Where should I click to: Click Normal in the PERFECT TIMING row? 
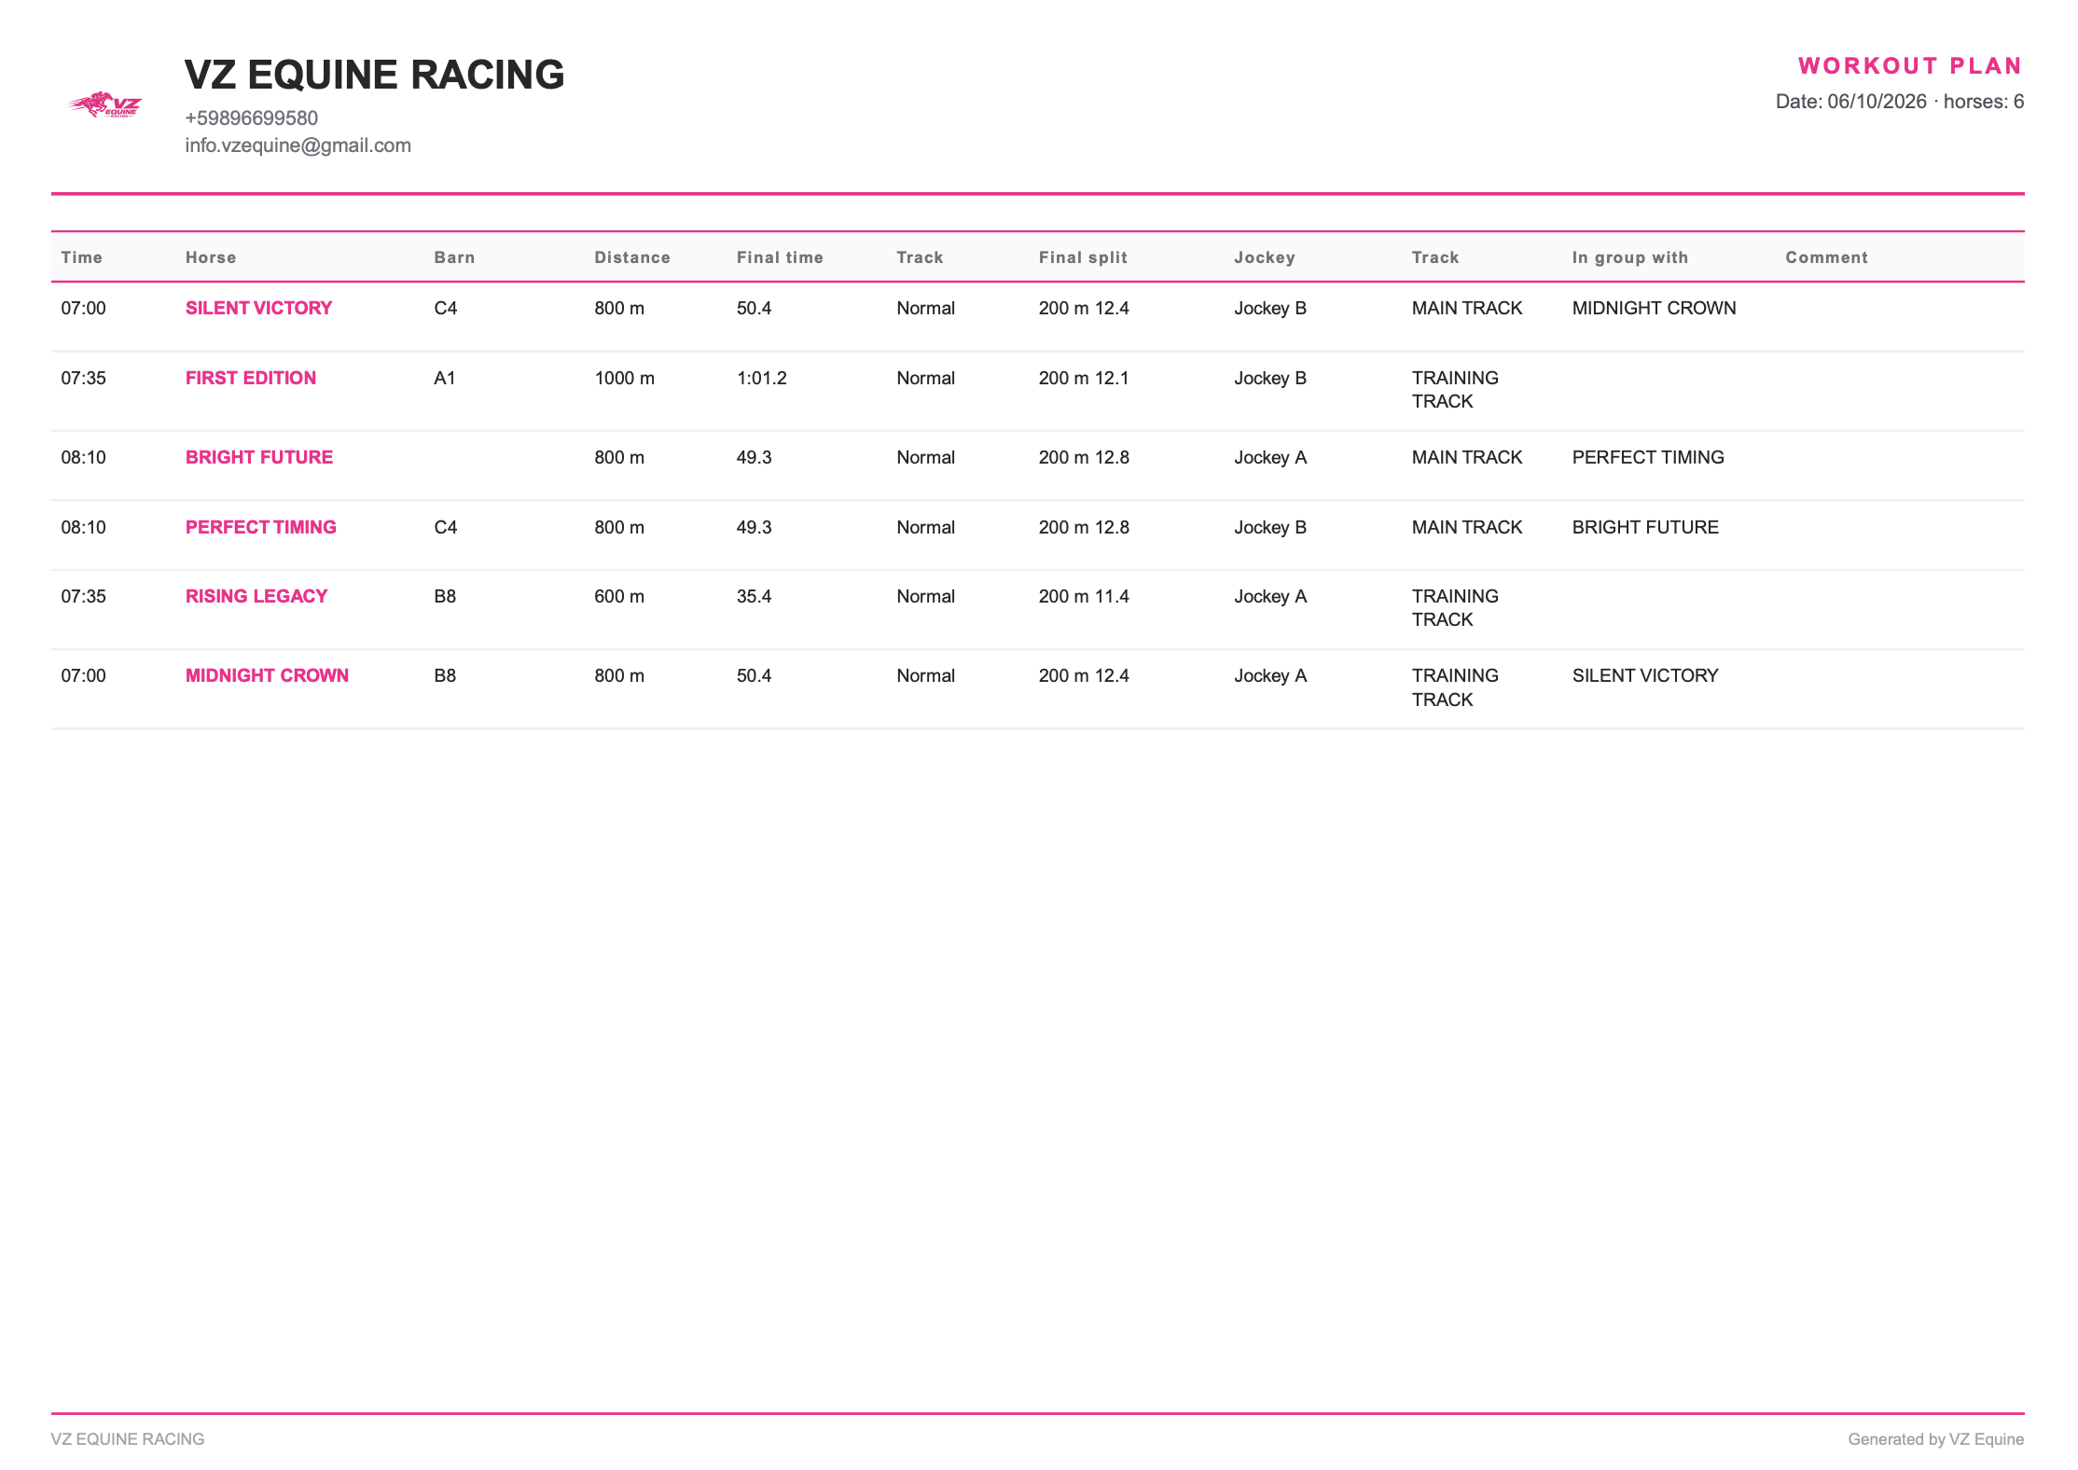click(925, 527)
